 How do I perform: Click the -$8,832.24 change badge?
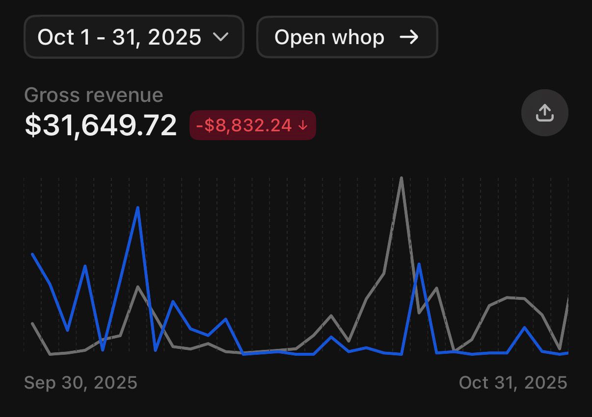[253, 125]
